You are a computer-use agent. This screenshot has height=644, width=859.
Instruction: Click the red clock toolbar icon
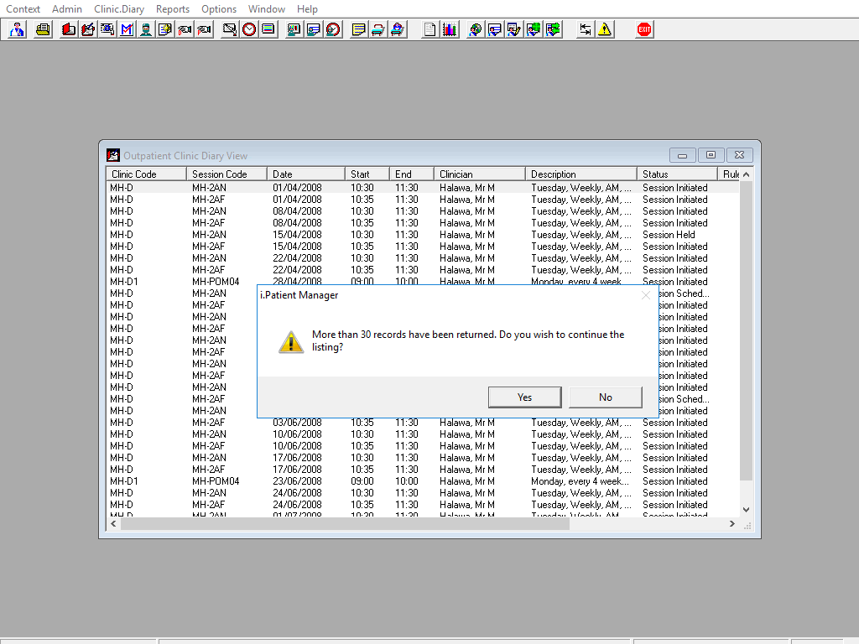tap(248, 29)
